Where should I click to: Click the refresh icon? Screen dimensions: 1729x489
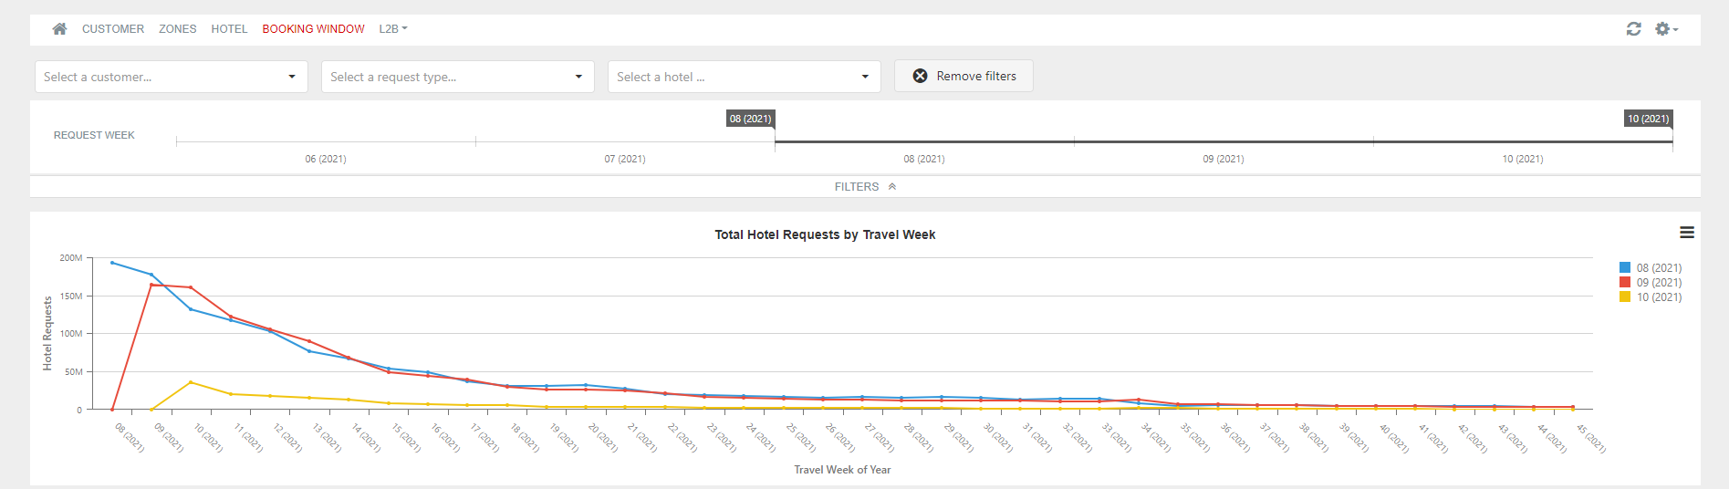[x=1633, y=29]
